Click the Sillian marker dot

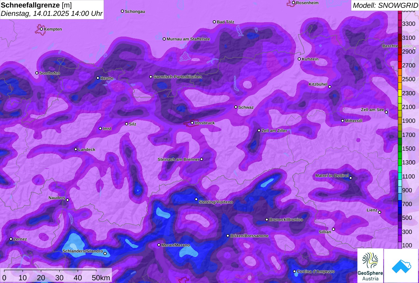tap(333, 229)
